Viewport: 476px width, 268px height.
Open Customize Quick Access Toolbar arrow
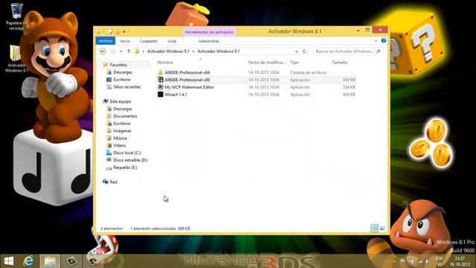124,31
